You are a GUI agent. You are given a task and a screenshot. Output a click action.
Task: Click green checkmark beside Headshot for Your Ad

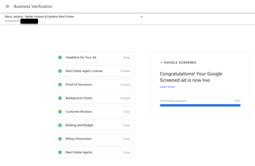tap(60, 57)
